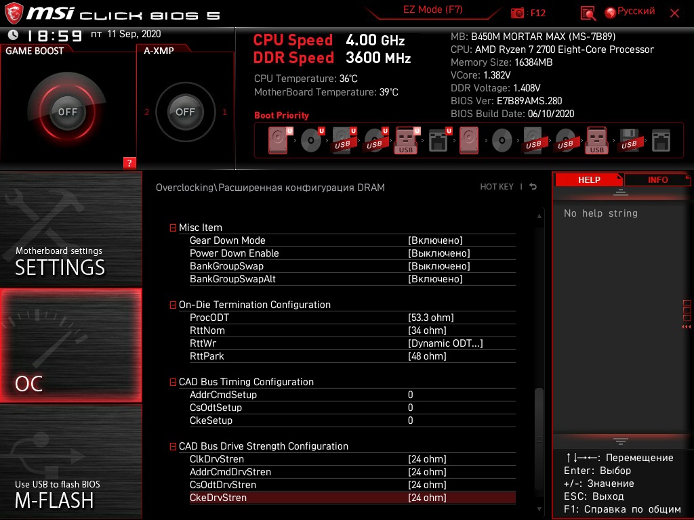Click the settings list scrollbar down arrow
The height and width of the screenshot is (520, 694).
point(539,509)
